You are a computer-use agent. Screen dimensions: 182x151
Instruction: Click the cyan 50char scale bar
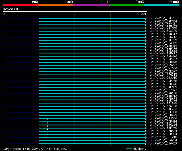129,149
